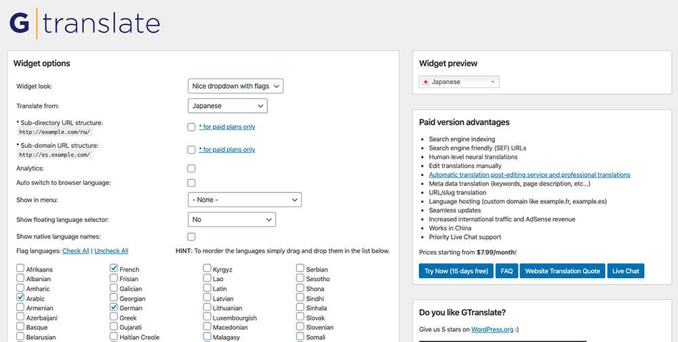This screenshot has width=678, height=342.
Task: Expand the Translate from dropdown
Action: (227, 106)
